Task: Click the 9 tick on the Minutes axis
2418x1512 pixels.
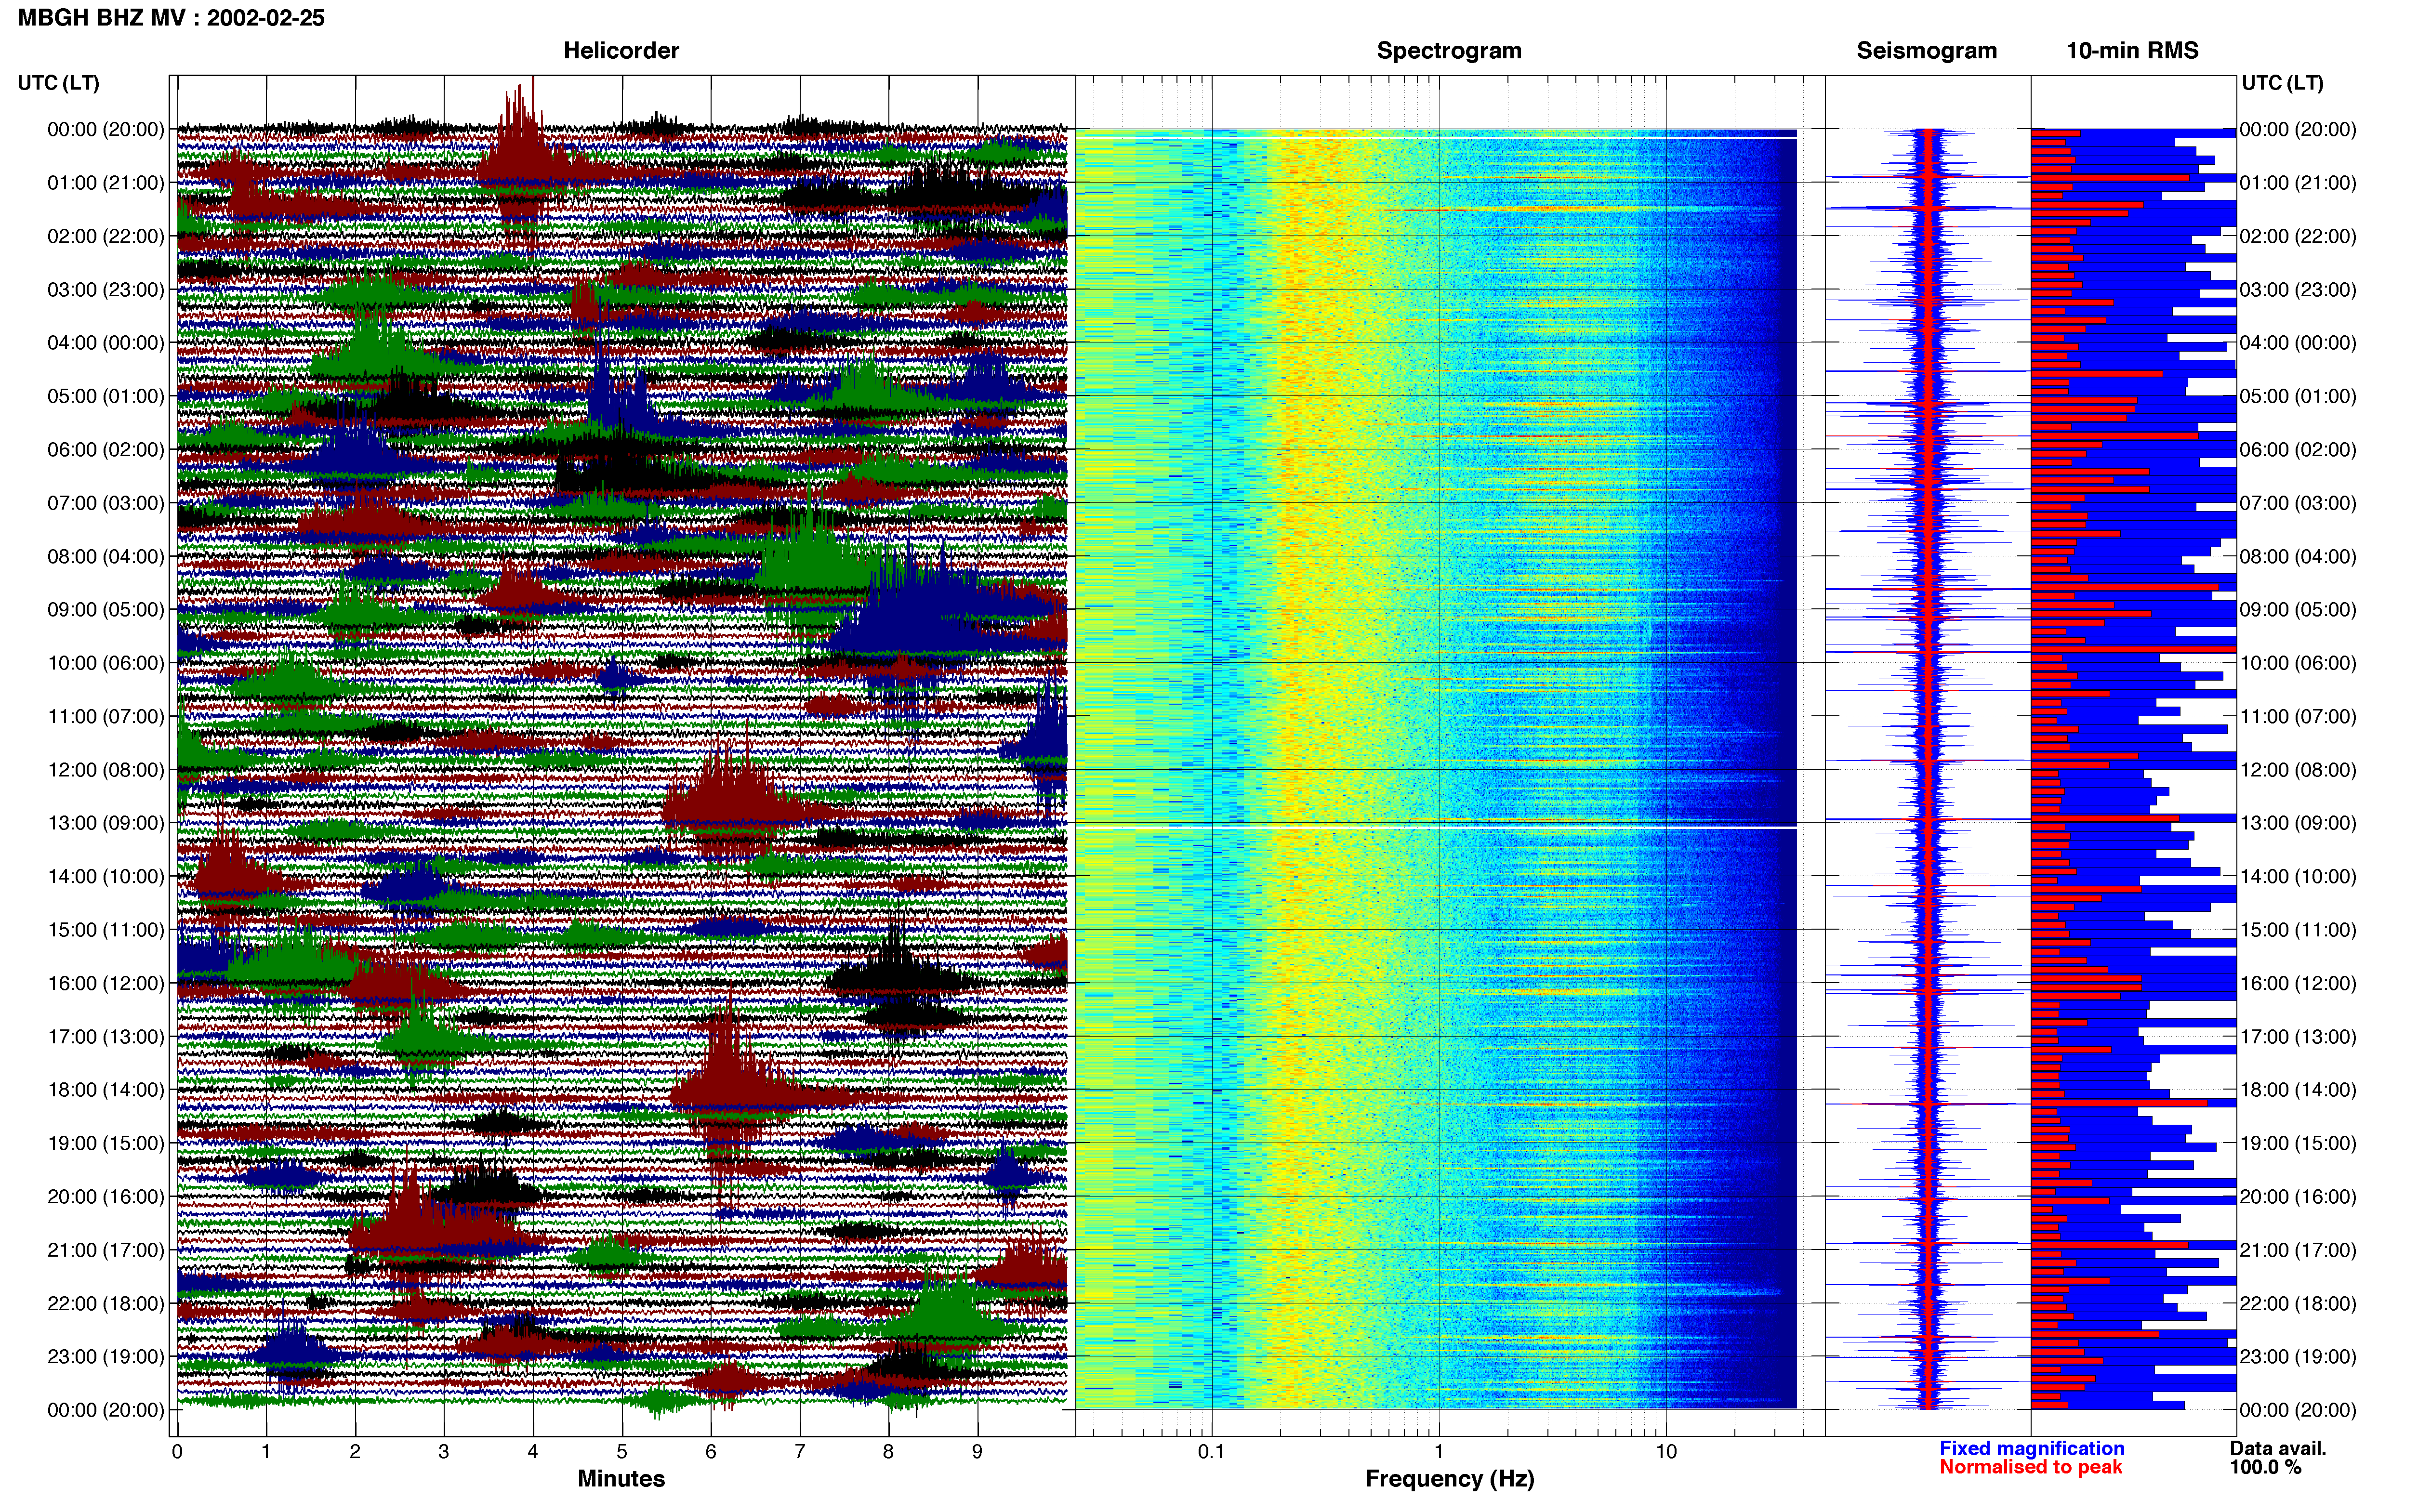Action: point(977,1452)
